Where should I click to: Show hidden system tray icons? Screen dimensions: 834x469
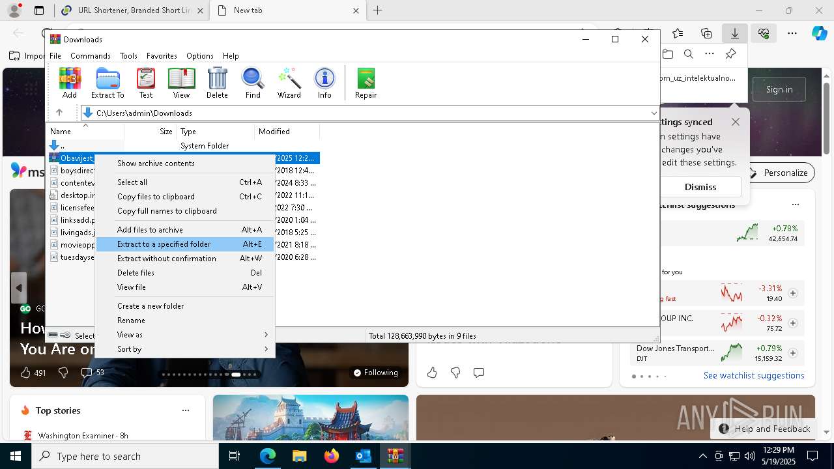(x=702, y=456)
